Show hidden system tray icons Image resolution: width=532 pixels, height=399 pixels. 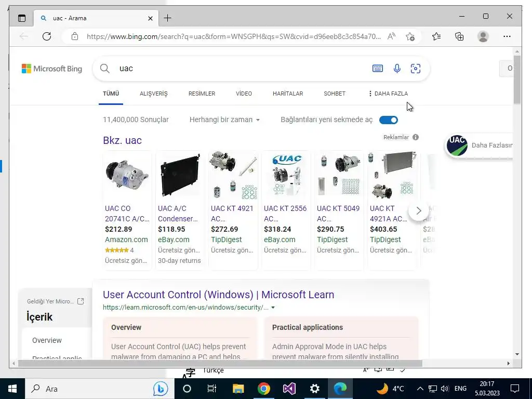[420, 389]
